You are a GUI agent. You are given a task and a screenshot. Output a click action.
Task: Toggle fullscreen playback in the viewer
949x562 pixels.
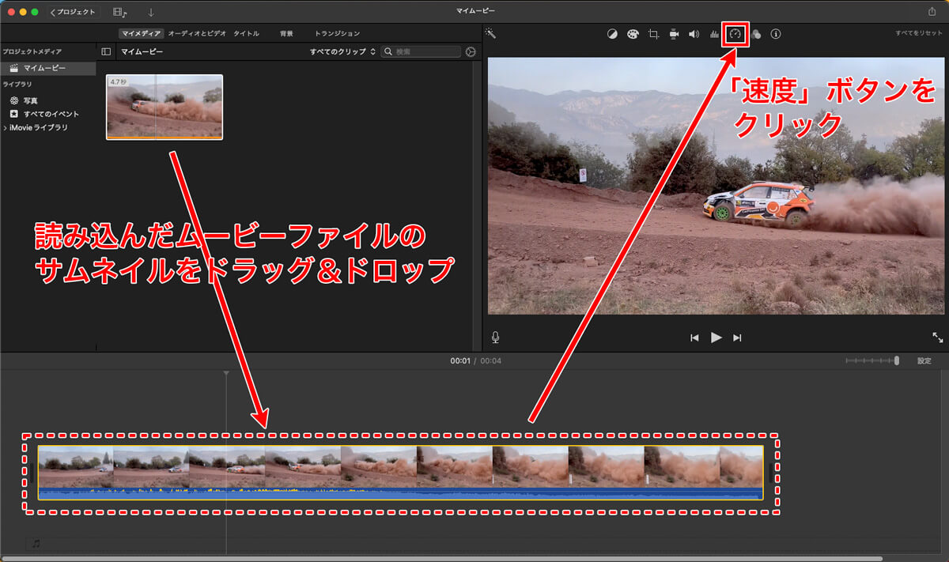[937, 338]
